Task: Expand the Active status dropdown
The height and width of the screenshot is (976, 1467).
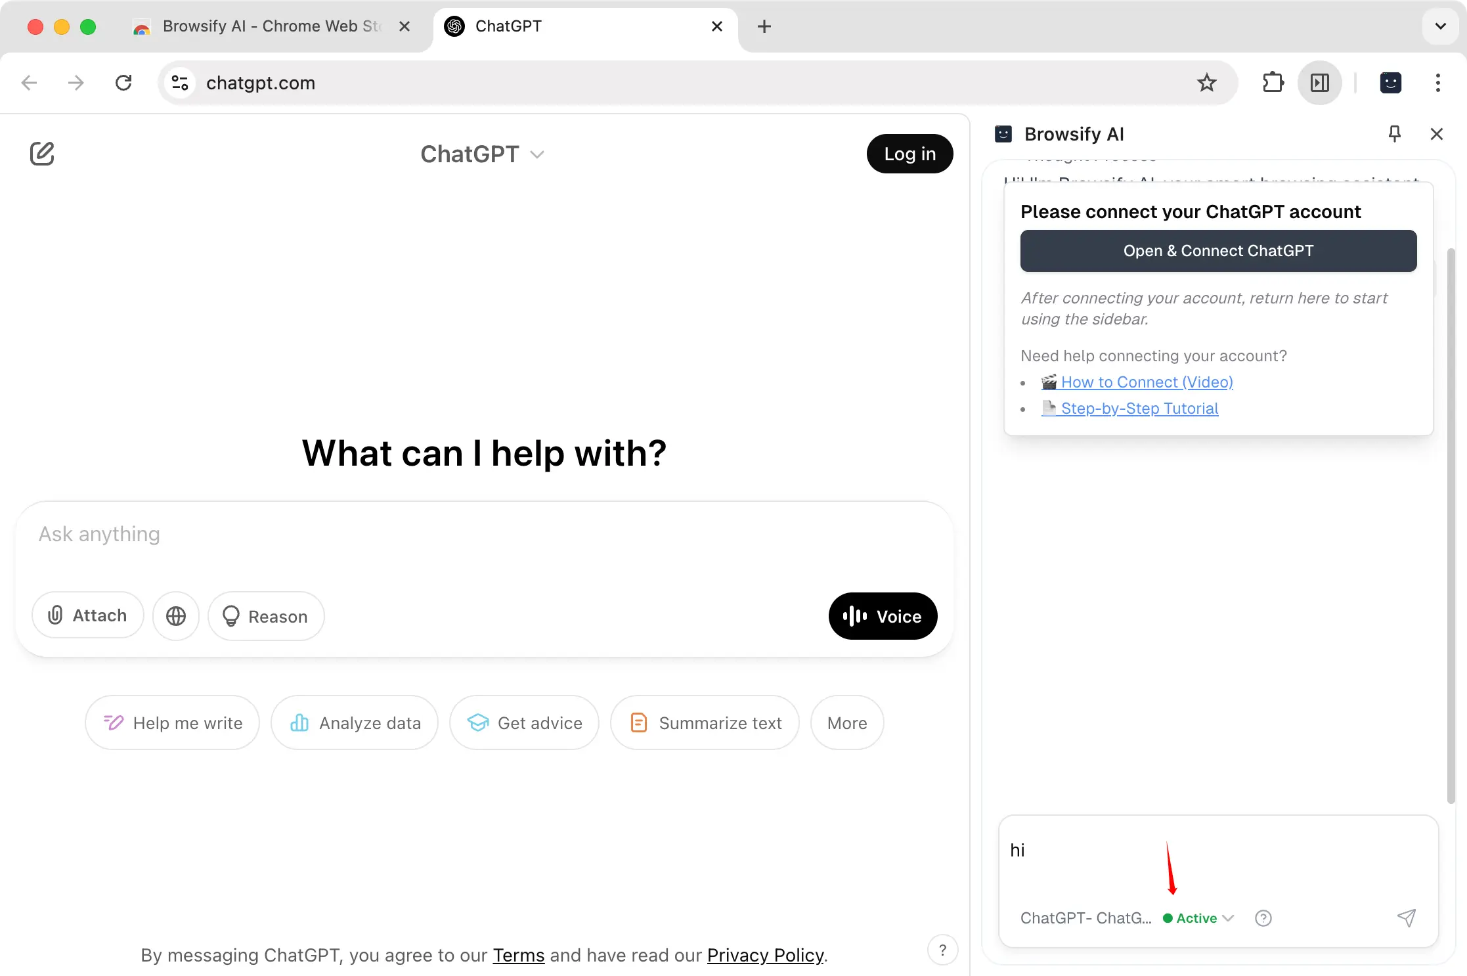Action: click(1198, 918)
